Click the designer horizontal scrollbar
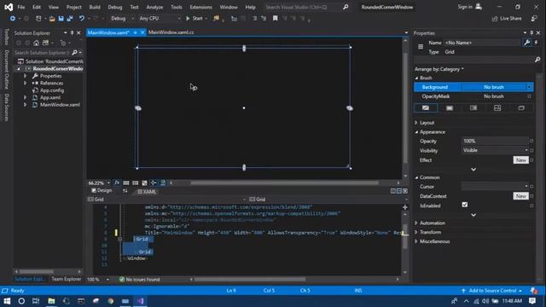The height and width of the screenshot is (307, 546). tap(284, 182)
